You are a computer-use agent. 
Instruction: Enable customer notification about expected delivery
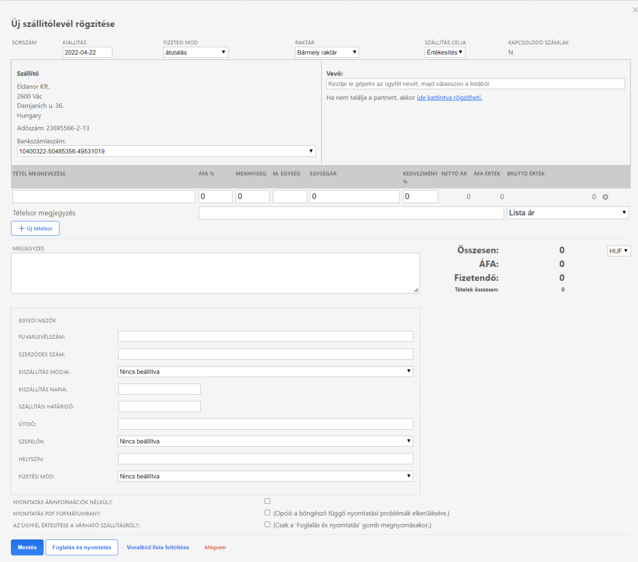click(267, 525)
